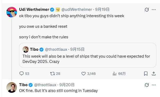Open Grok icon on Udi's post
160x97 pixels.
[147, 10]
